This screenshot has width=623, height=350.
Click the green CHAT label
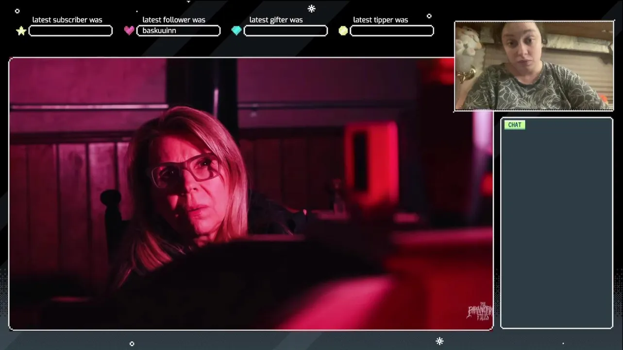point(515,125)
